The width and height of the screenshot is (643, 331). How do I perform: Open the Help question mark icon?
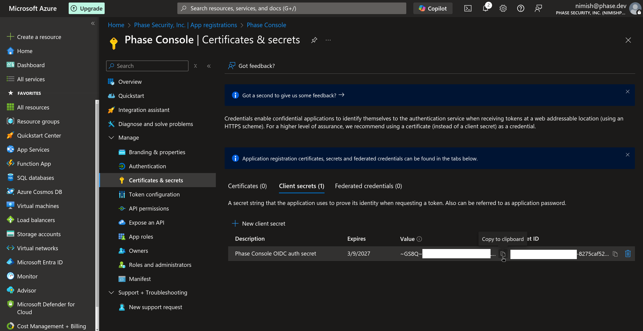(520, 8)
